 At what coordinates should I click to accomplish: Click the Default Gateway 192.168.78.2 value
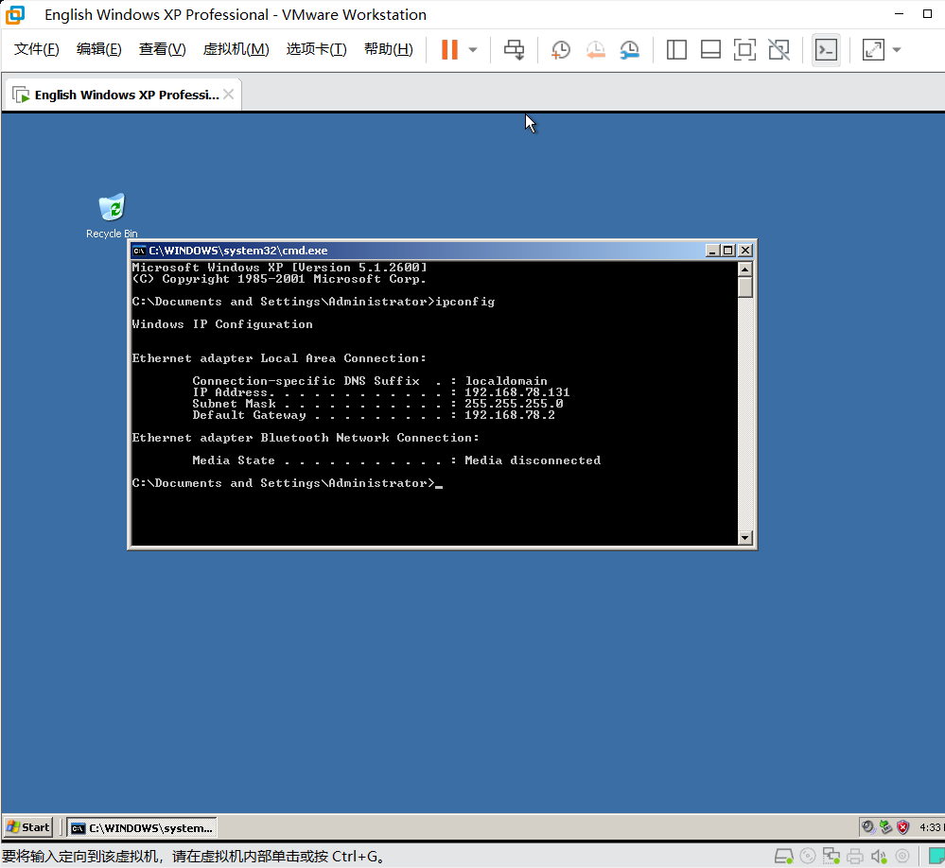tap(510, 415)
